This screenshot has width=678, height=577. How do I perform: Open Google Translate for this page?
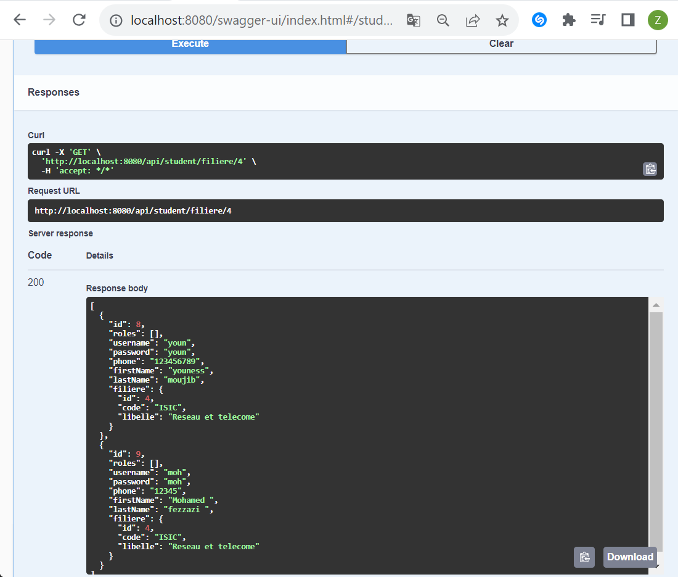413,20
